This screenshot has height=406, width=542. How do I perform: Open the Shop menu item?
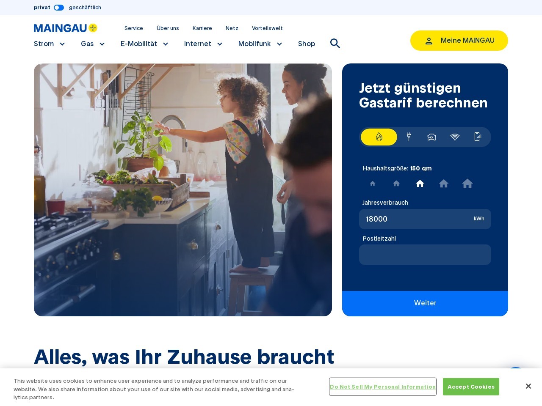307,44
